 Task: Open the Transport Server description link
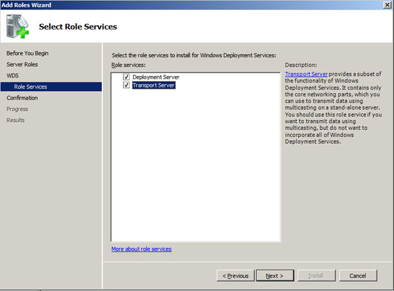coord(306,74)
